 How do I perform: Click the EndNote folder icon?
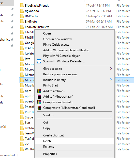[22, 22]
